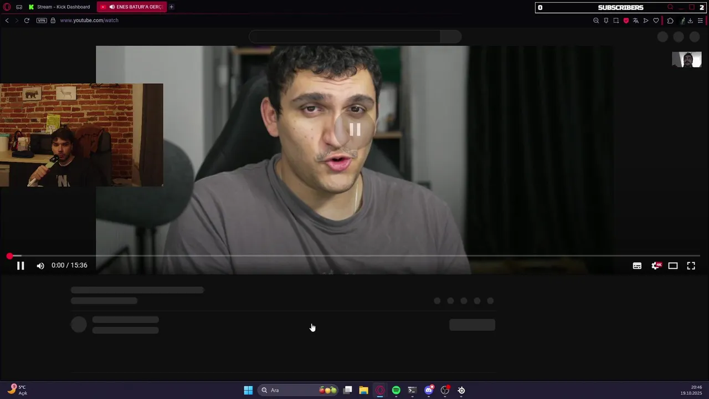The width and height of the screenshot is (709, 399).
Task: Click the small webcam thumbnail top right
Action: coord(687,59)
